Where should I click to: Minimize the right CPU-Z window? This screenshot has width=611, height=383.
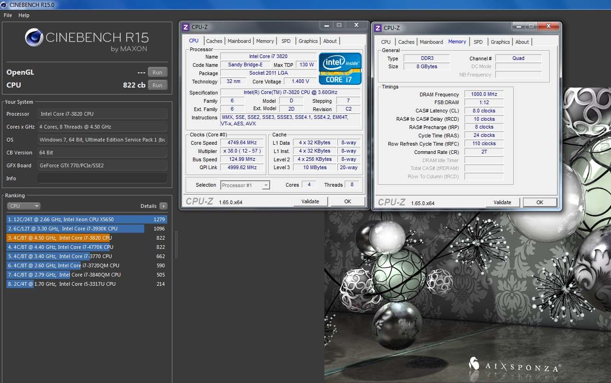point(518,26)
